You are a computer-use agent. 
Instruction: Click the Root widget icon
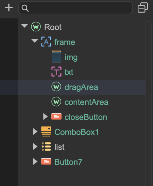36,27
